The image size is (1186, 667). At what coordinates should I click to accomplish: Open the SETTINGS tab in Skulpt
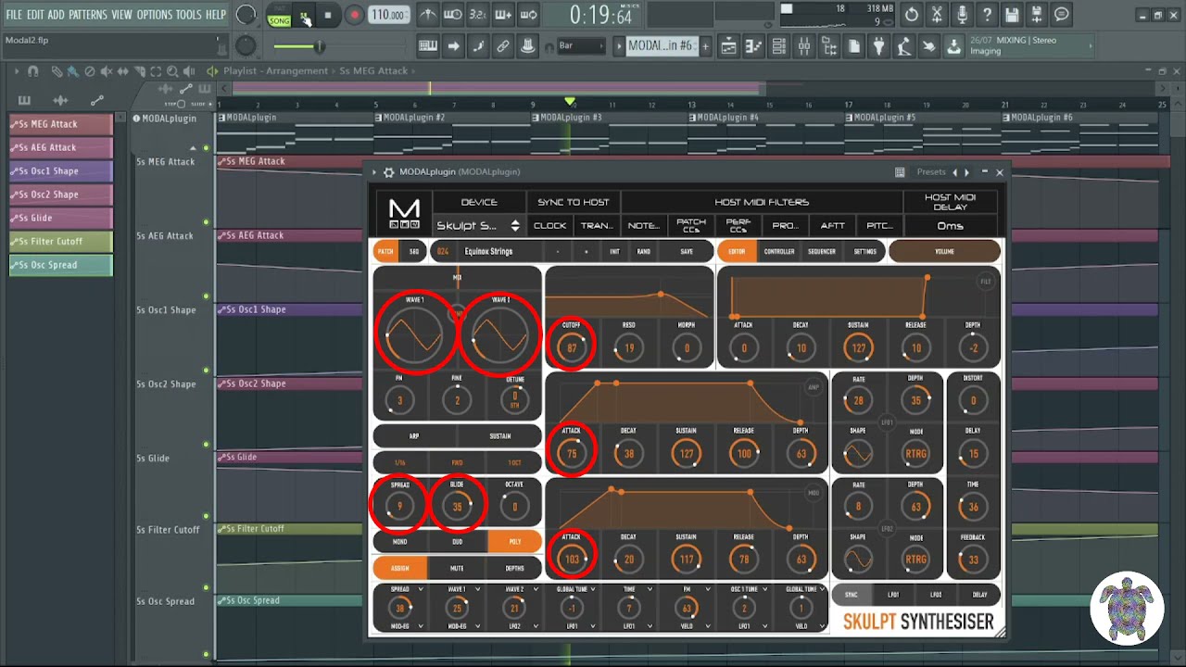864,251
